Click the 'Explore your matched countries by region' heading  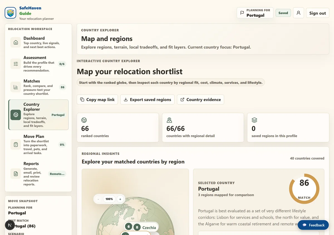133,161
